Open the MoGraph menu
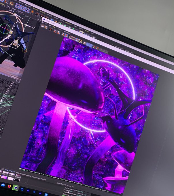The image size is (174, 196). point(28,6)
